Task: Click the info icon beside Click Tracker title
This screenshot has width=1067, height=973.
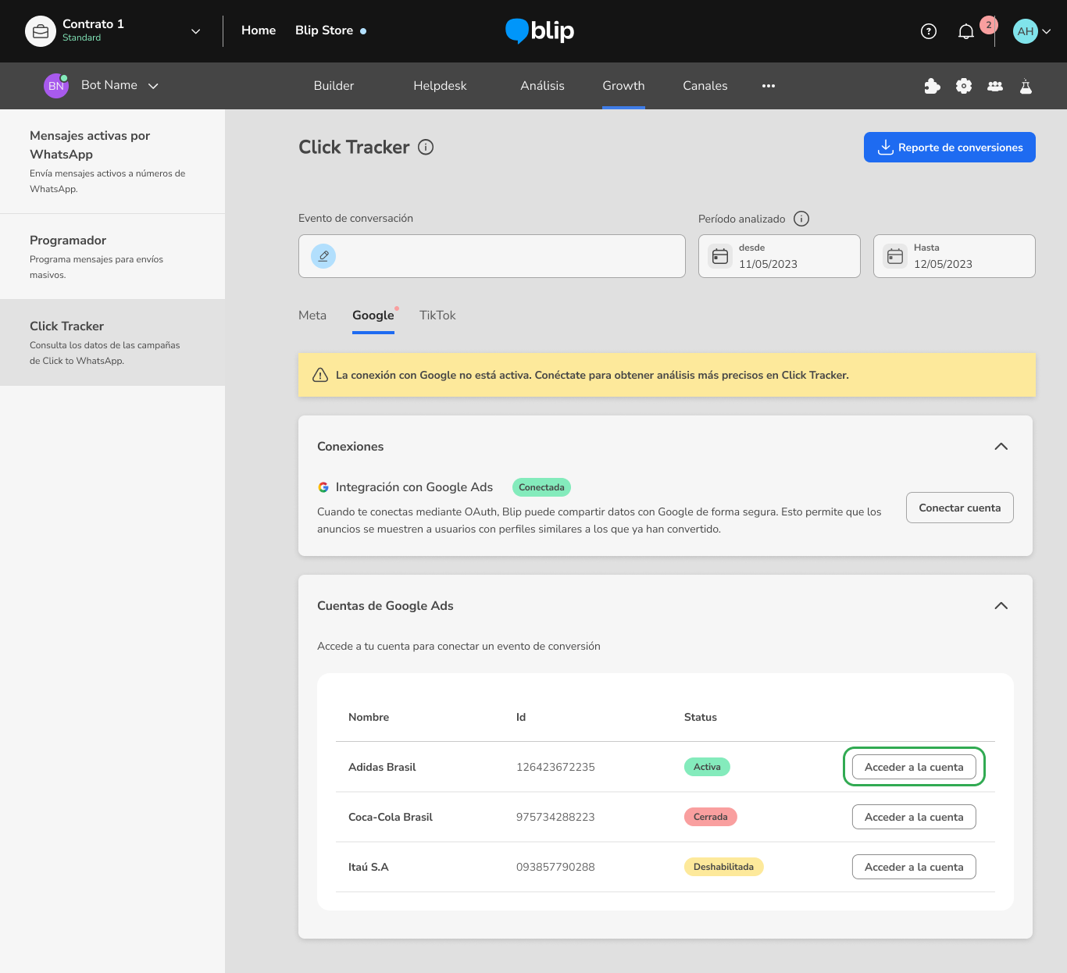Action: tap(426, 147)
